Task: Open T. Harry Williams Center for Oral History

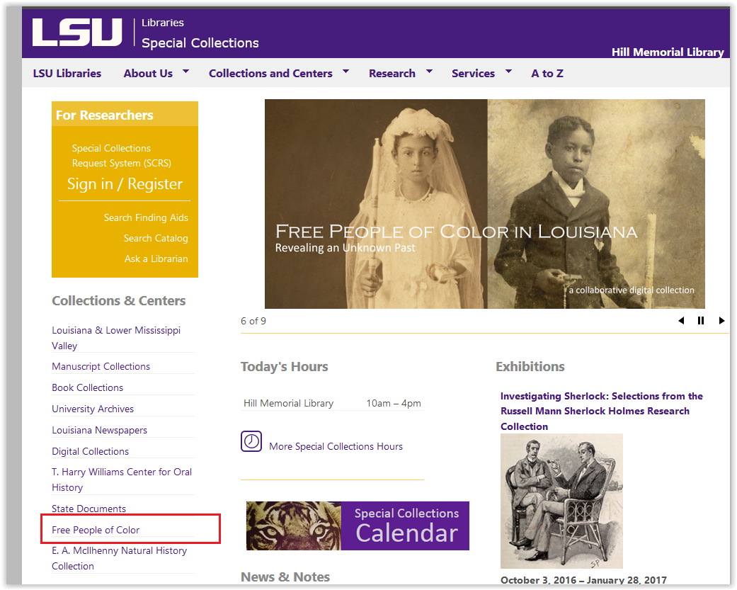Action: click(122, 480)
